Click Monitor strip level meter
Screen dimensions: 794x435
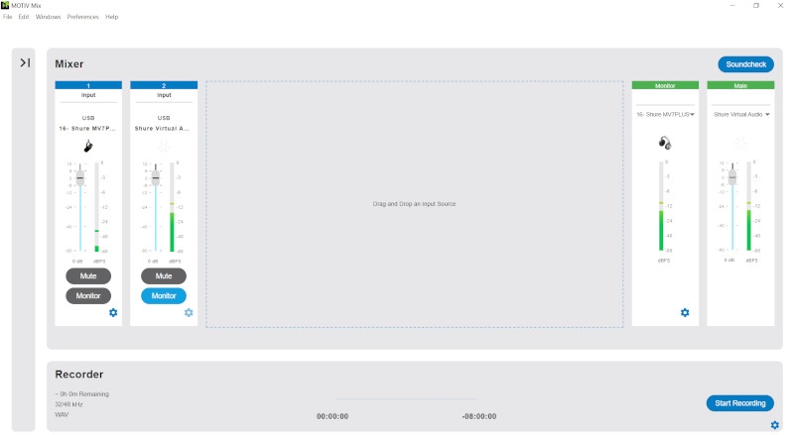(x=661, y=206)
